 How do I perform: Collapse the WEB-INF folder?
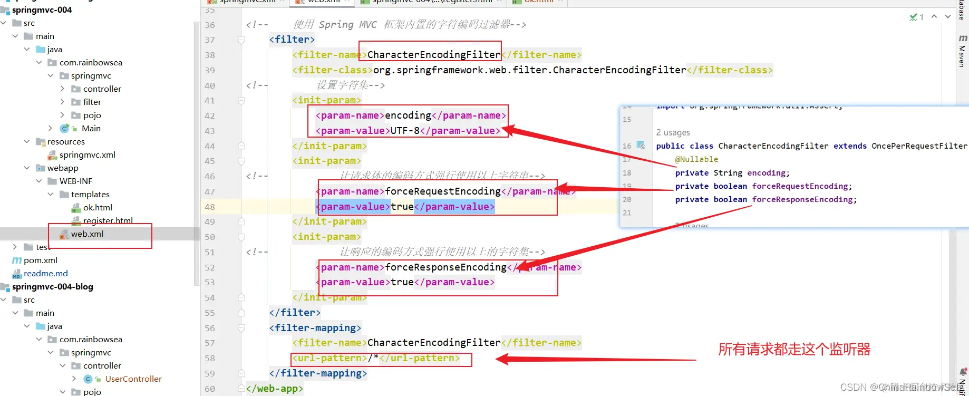[x=39, y=181]
